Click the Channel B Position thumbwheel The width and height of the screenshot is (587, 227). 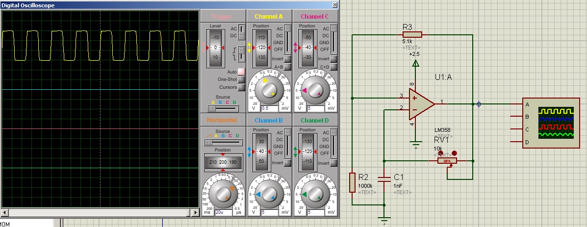261,152
